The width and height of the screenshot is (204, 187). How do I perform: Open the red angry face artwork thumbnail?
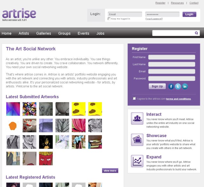[46, 158]
